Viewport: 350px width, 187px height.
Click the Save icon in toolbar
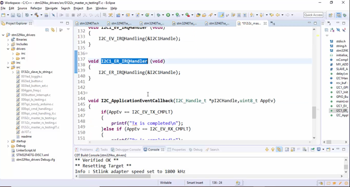[x=13, y=15]
